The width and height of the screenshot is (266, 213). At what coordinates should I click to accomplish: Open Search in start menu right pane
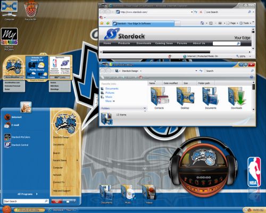pyautogui.click(x=57, y=153)
